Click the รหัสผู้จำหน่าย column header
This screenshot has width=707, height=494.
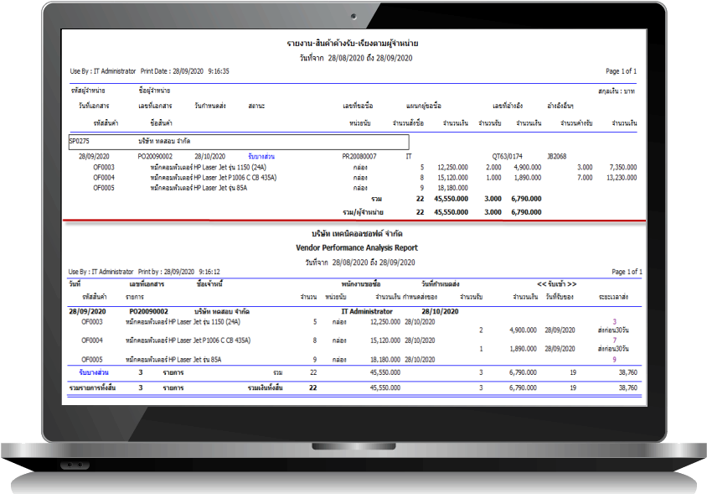tap(88, 91)
